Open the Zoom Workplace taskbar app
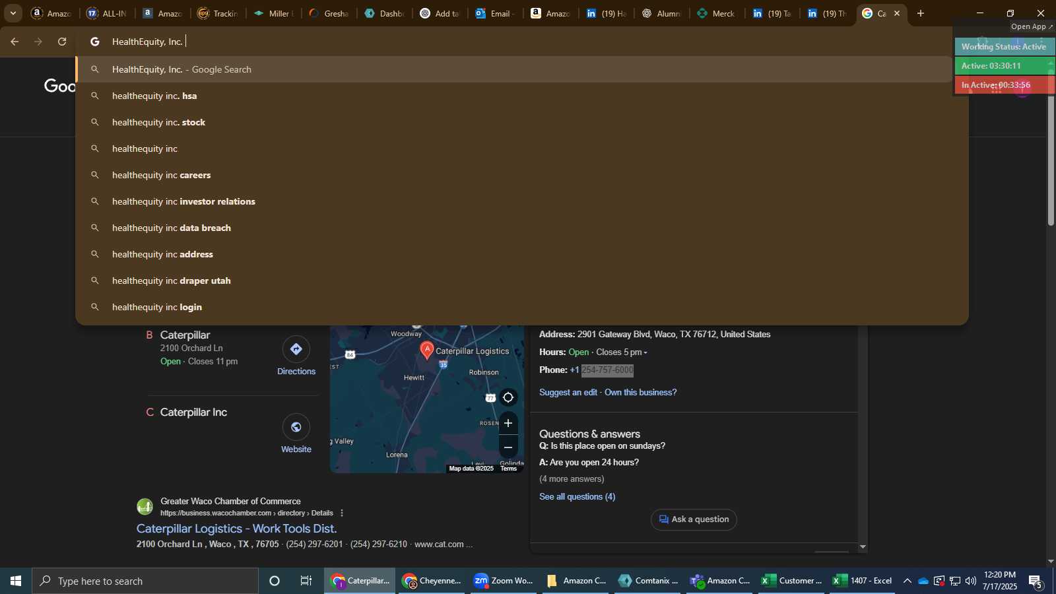 point(504,581)
